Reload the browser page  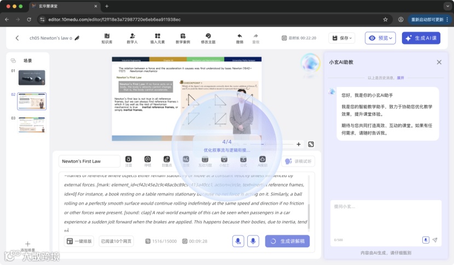pos(29,19)
